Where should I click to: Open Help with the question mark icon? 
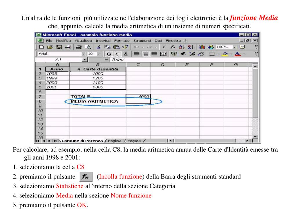click(242, 47)
